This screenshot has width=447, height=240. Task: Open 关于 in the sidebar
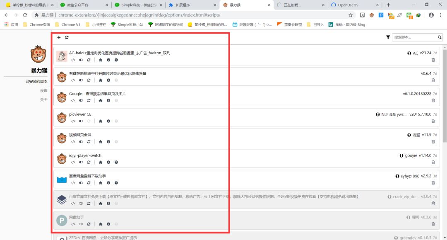tap(43, 99)
